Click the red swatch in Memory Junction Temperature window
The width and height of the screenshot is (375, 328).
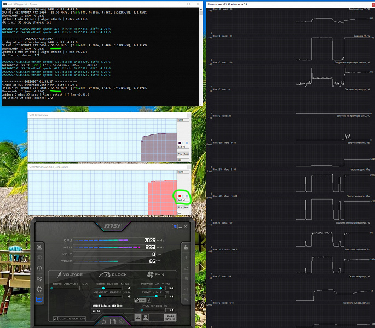point(180,196)
